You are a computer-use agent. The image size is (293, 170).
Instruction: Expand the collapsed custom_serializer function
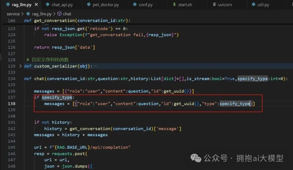click(20, 66)
